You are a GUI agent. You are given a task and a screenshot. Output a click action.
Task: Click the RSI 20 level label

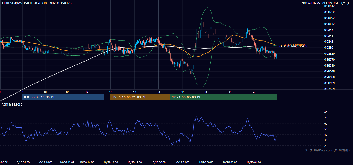click(x=326, y=146)
